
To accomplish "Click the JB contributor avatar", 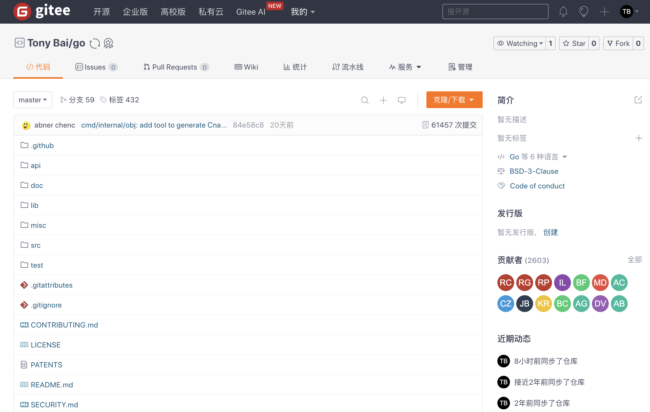I will 524,303.
